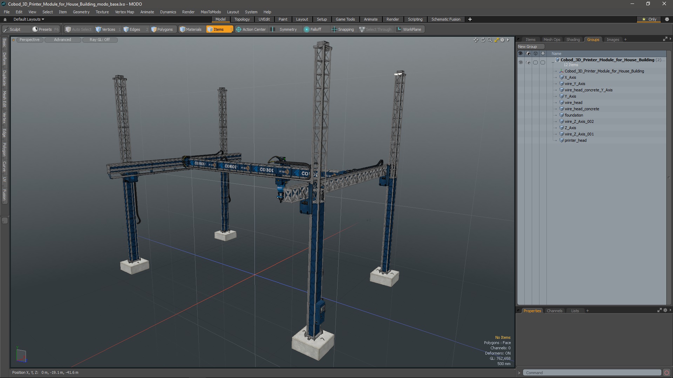Screen dimensions: 673x378
Task: Click the viewport rotate icon
Action: [483, 40]
